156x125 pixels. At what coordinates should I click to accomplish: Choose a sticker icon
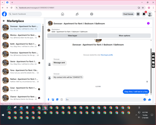pyautogui.click(x=57, y=99)
